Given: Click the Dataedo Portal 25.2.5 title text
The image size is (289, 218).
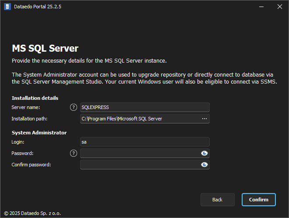Looking at the screenshot, I should [x=38, y=7].
